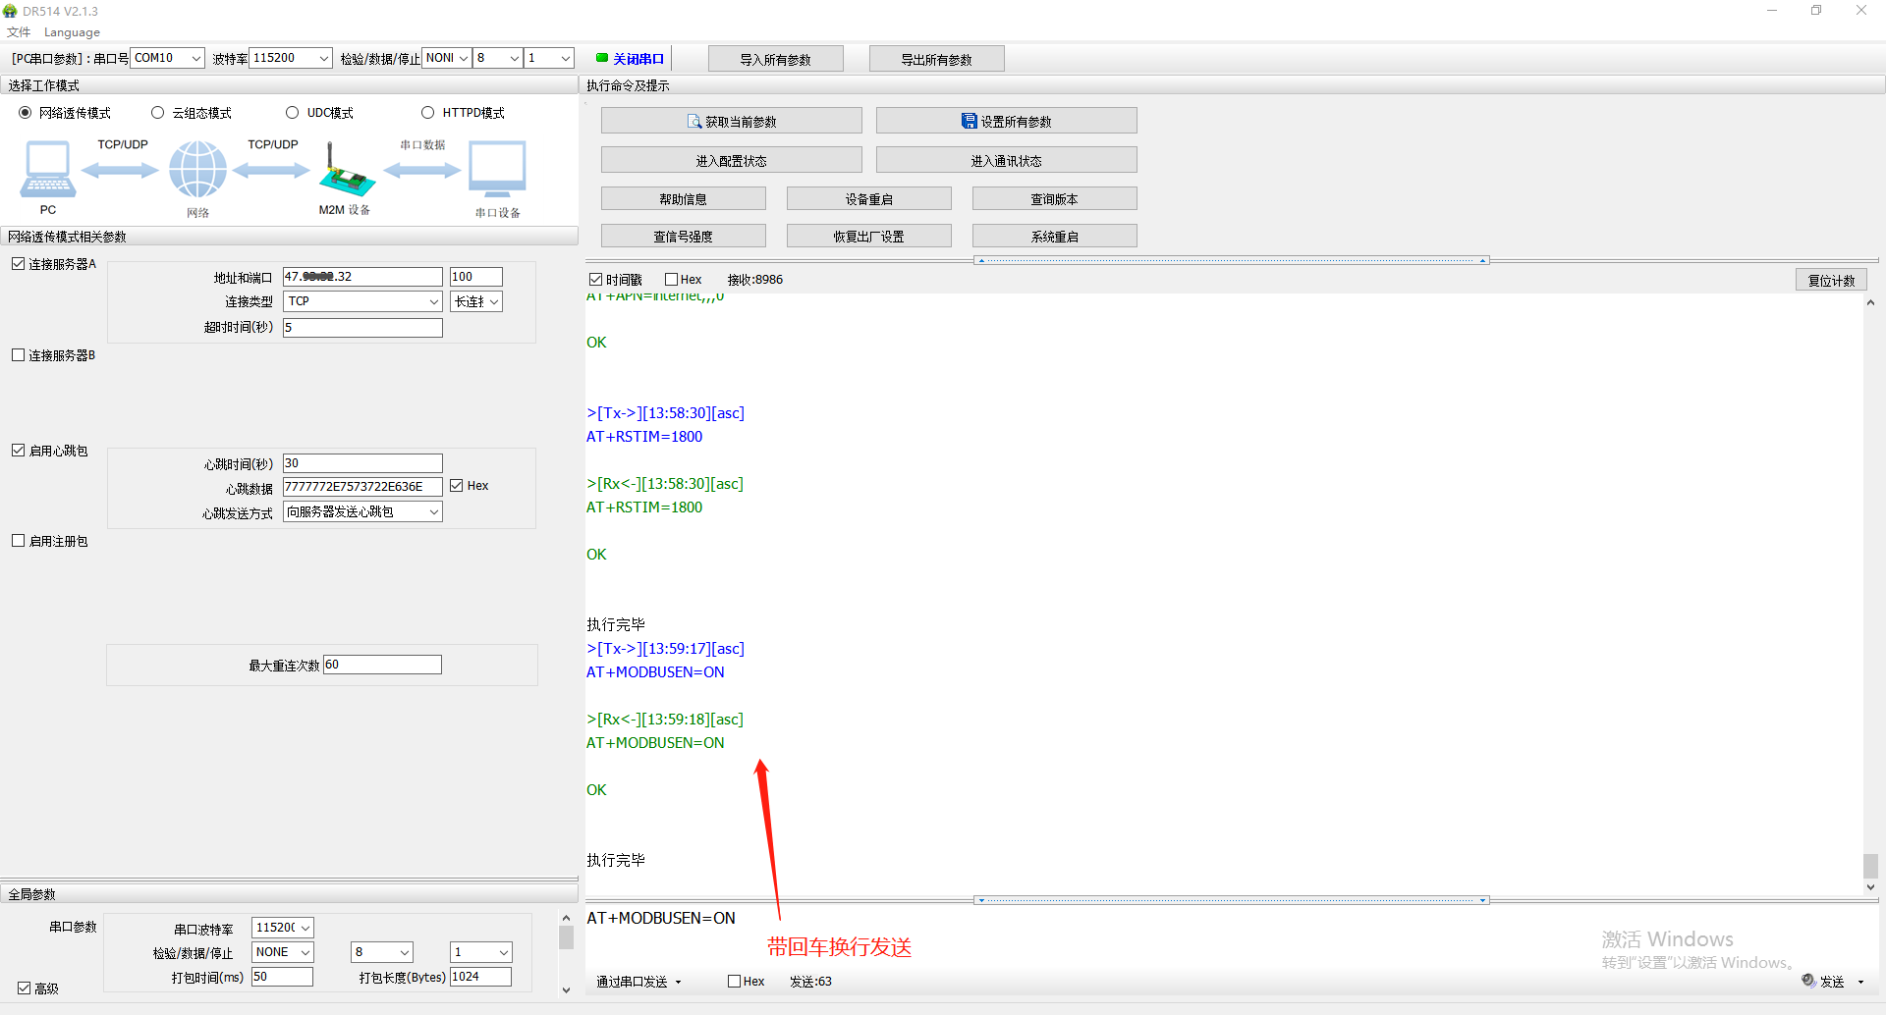1886x1015 pixels.
Task: Click the PC computer icon in diagram
Action: tap(47, 169)
